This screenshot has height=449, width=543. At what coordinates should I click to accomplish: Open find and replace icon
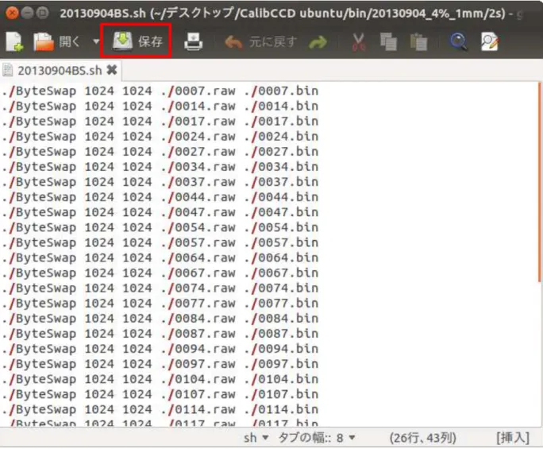(x=490, y=41)
